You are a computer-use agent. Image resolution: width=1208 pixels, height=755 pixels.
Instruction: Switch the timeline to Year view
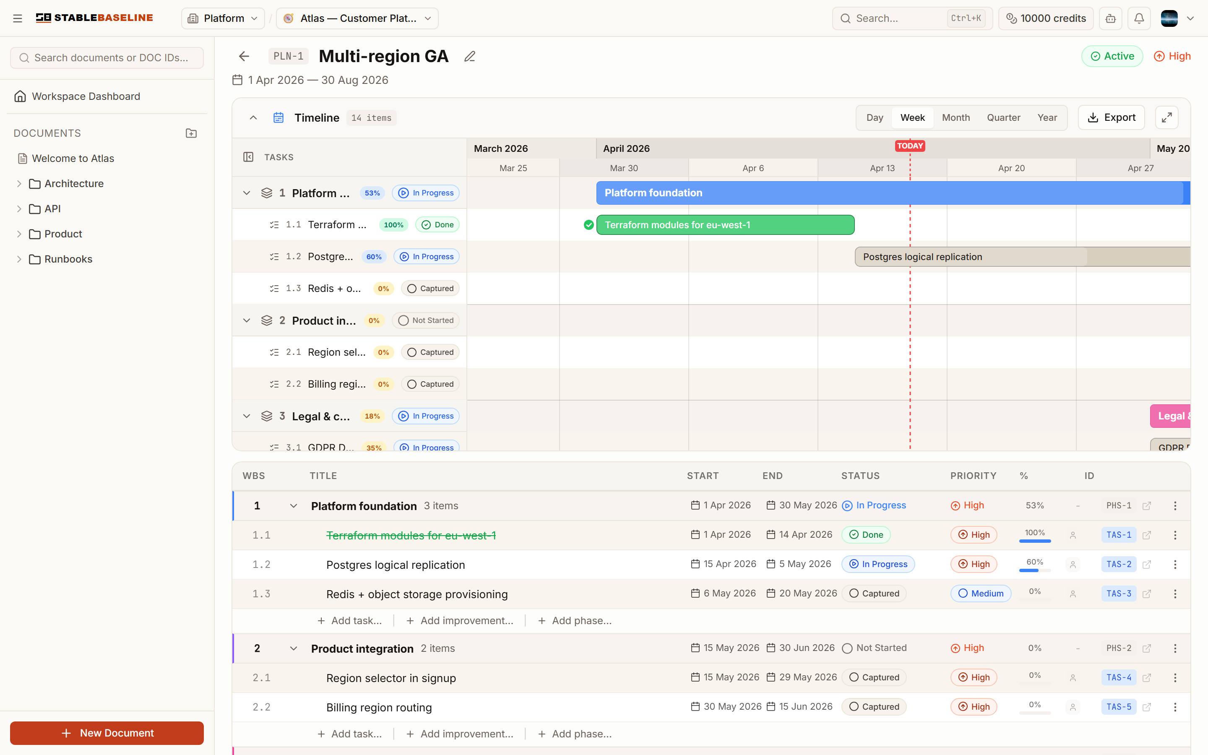(1047, 117)
